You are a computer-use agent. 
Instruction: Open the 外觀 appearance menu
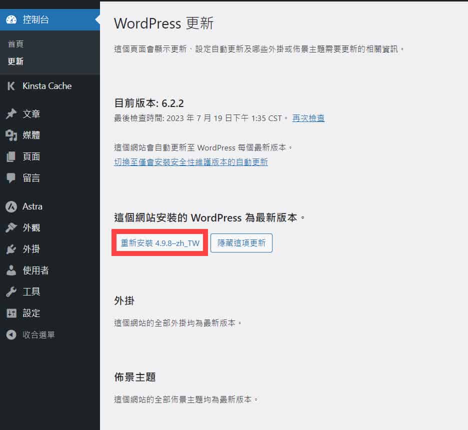(50, 227)
